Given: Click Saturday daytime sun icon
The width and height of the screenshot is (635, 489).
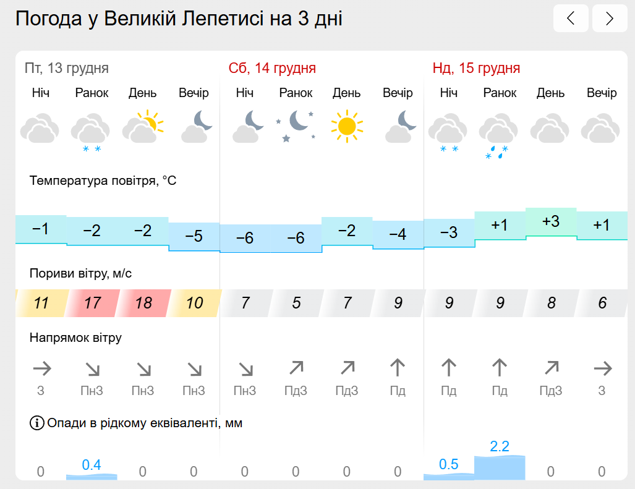Looking at the screenshot, I should [x=347, y=126].
